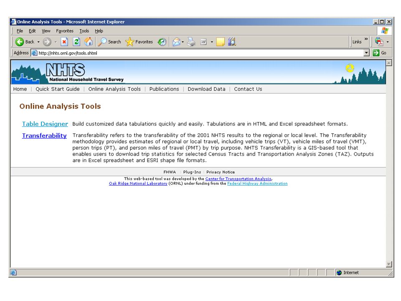Click the page icon in address bar
The width and height of the screenshot is (401, 301).
[34, 53]
